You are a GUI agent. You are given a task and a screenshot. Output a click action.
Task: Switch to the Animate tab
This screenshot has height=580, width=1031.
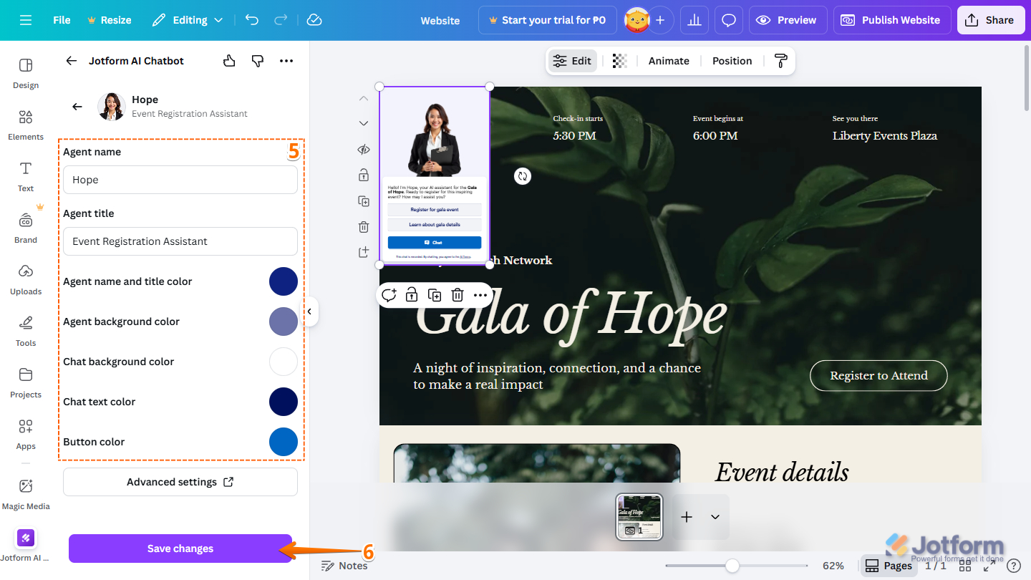(668, 61)
